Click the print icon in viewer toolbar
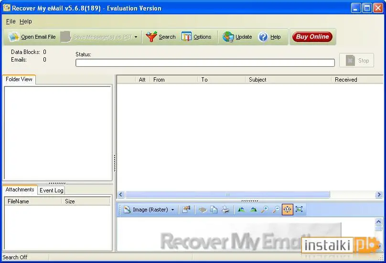Screen dimensions: 386x263 click(225, 210)
